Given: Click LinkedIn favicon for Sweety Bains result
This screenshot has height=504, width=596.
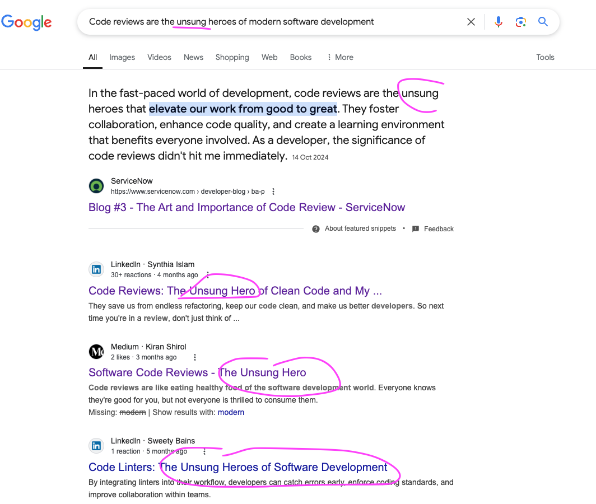Looking at the screenshot, I should pyautogui.click(x=96, y=446).
